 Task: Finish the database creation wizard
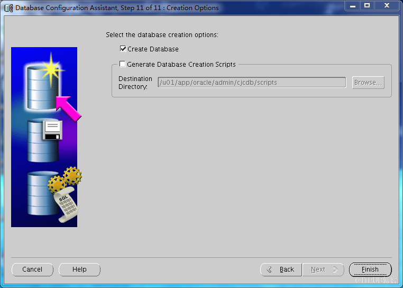[370, 269]
